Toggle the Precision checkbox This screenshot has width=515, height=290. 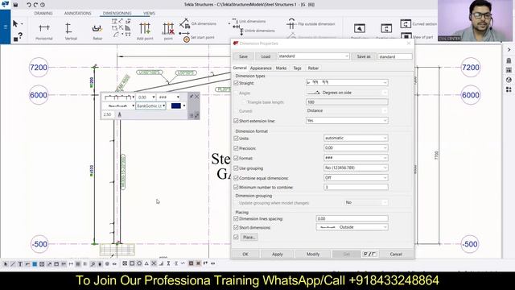[x=236, y=148]
